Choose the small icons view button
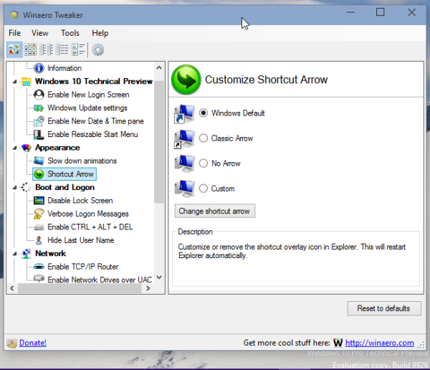This screenshot has height=370, width=430. click(46, 49)
